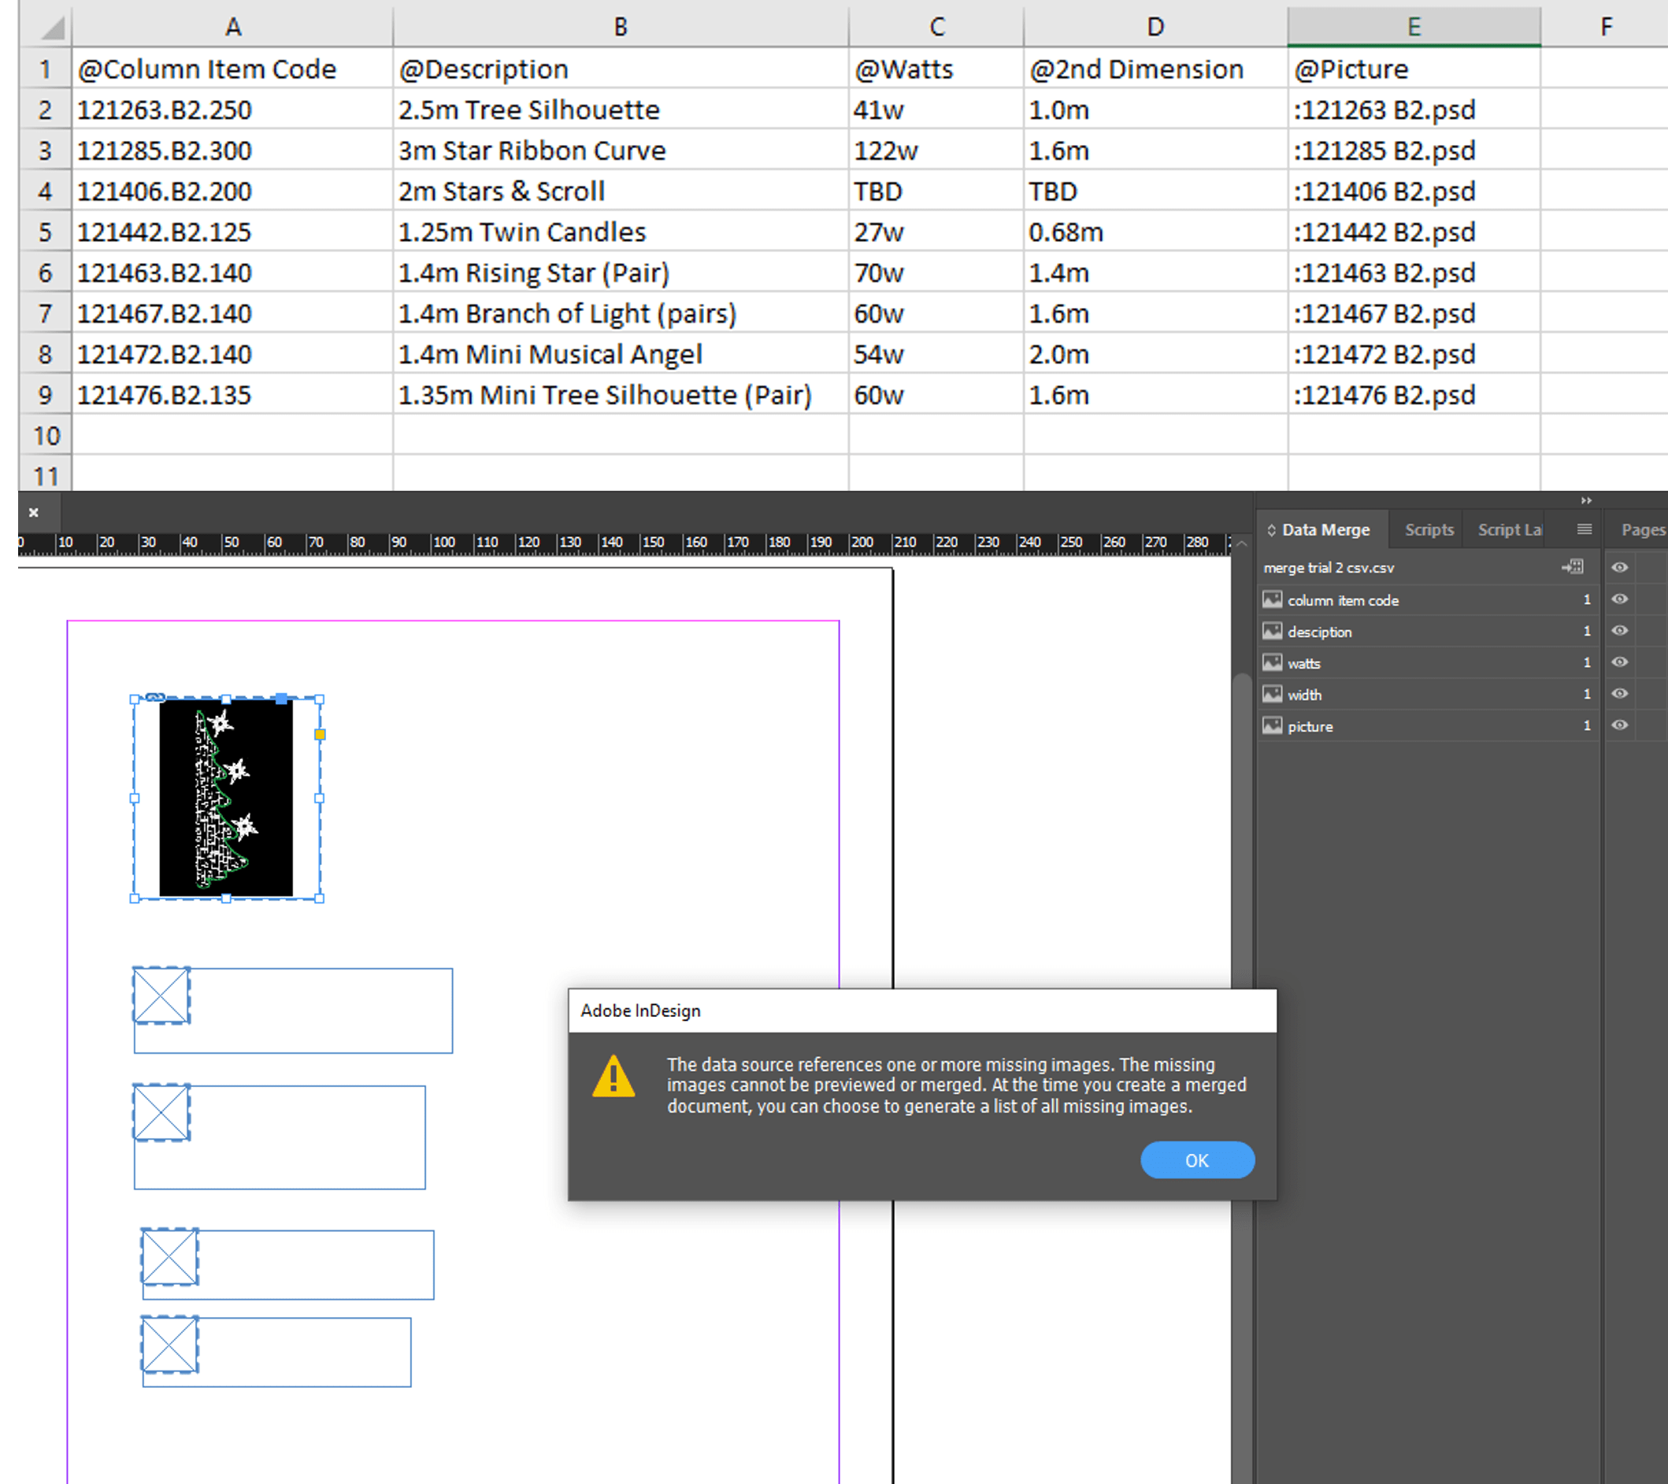Viewport: 1668px width, 1484px height.
Task: Click the image field icon for column item code
Action: 1271,600
